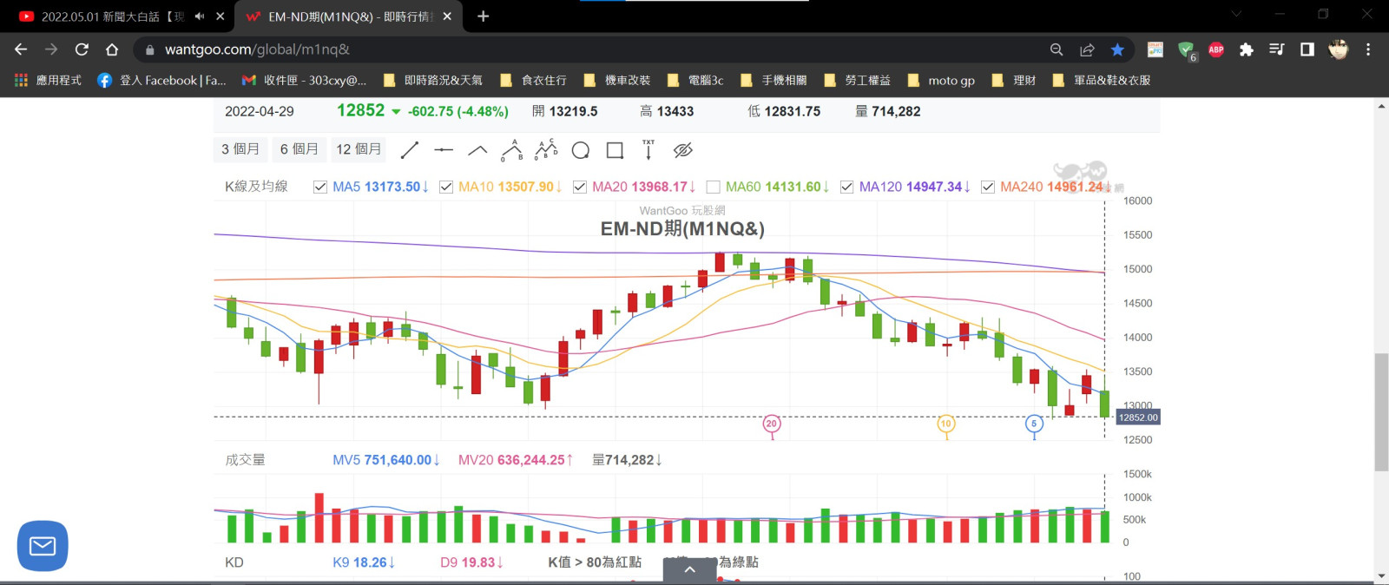Image resolution: width=1389 pixels, height=585 pixels.
Task: Toggle the MA240 moving average checkbox
Action: (x=988, y=187)
